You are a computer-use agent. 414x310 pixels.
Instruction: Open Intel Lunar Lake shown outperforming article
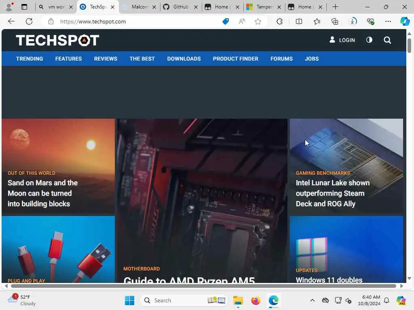(333, 193)
